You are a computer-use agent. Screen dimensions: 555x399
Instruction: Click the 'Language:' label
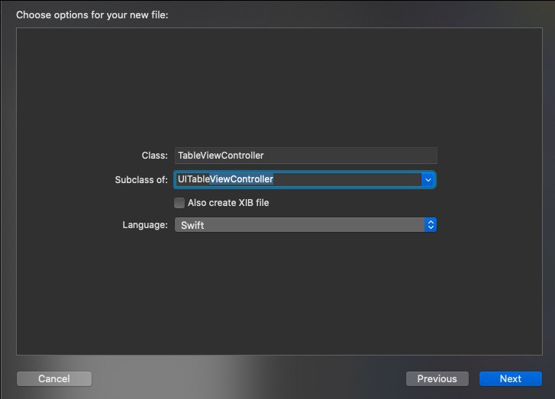[145, 225]
